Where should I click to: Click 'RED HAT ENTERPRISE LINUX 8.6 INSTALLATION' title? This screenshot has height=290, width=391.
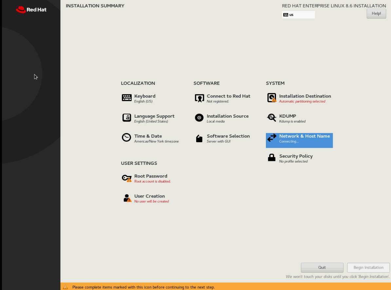(x=334, y=6)
